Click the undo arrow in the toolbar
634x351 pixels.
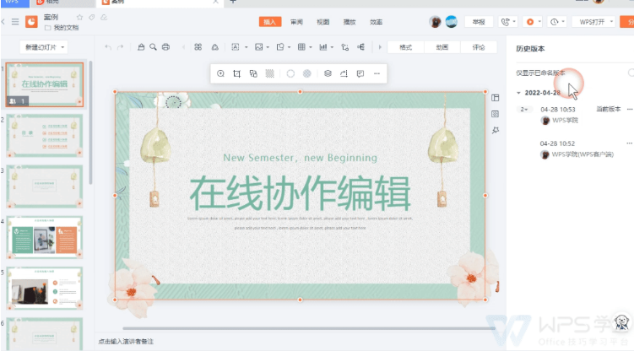tap(108, 47)
